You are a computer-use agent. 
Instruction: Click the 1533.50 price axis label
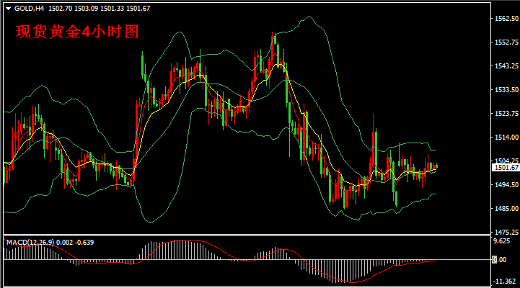(x=506, y=90)
